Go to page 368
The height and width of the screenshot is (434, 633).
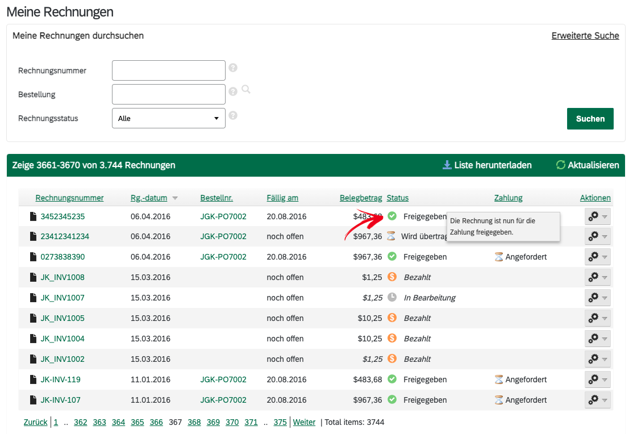pos(194,422)
